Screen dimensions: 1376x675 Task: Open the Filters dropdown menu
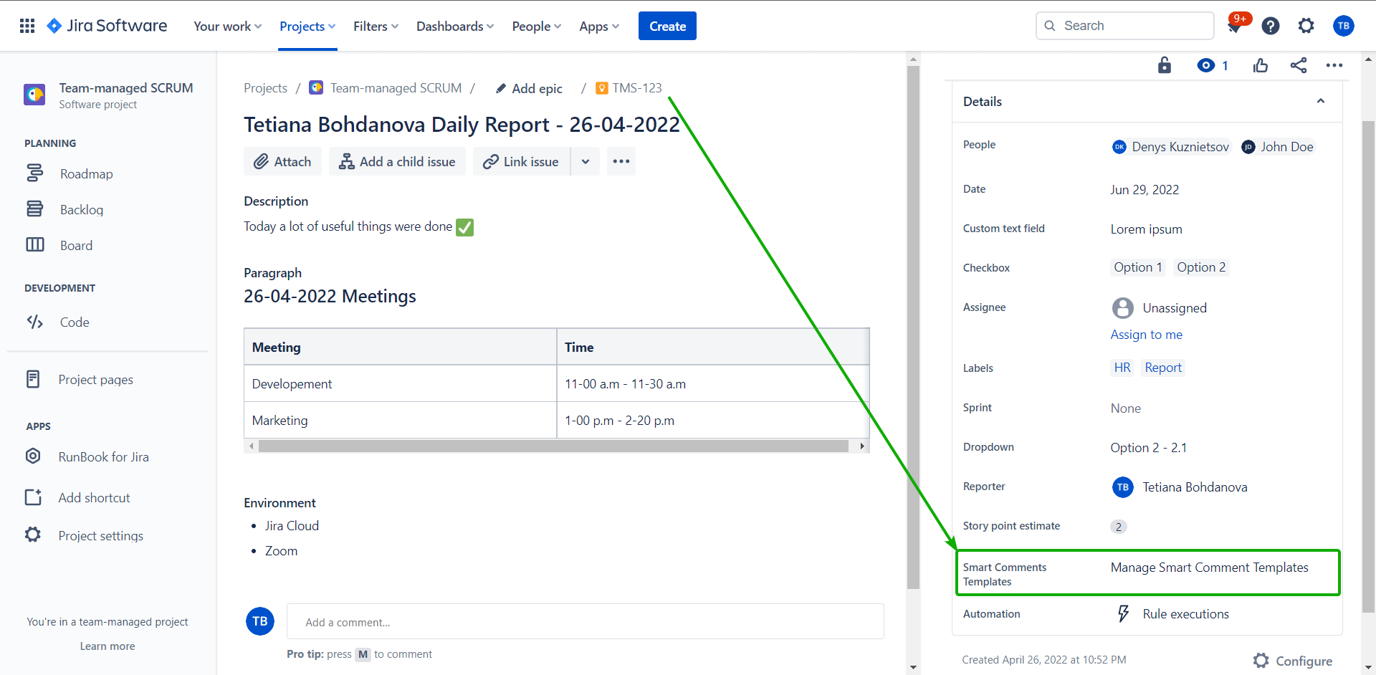click(x=376, y=27)
